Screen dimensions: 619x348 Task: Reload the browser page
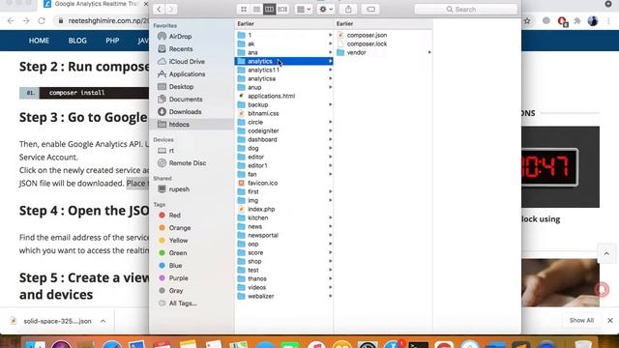[x=42, y=20]
